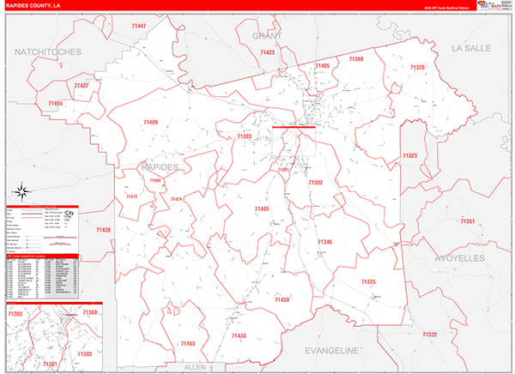This screenshot has height=374, width=515.
Task: Click ZIP code label 71323
Action: [409, 155]
